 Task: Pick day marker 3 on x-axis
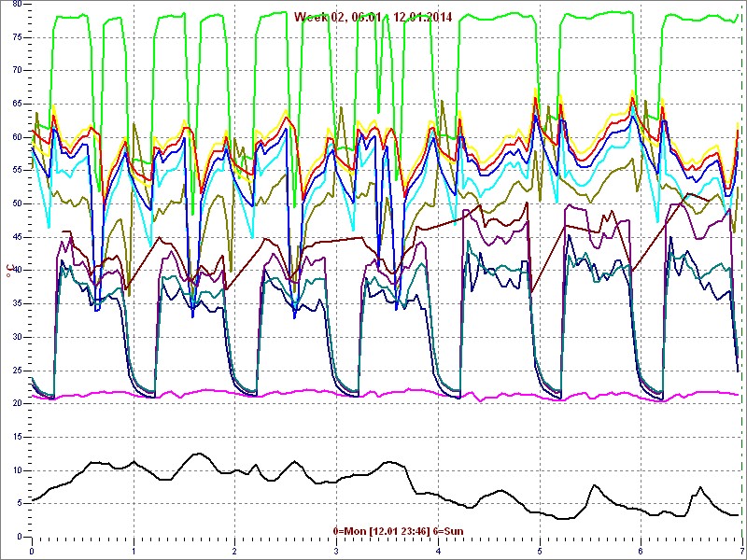(336, 551)
